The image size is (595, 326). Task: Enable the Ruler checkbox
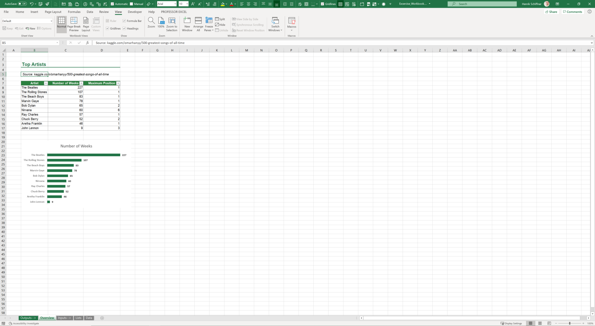tap(107, 21)
